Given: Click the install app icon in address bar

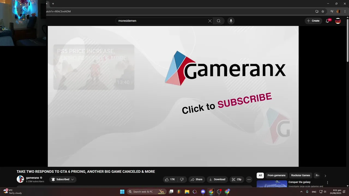Looking at the screenshot, I should [x=317, y=11].
